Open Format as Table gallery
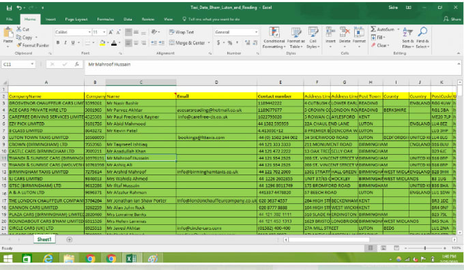 [295, 37]
